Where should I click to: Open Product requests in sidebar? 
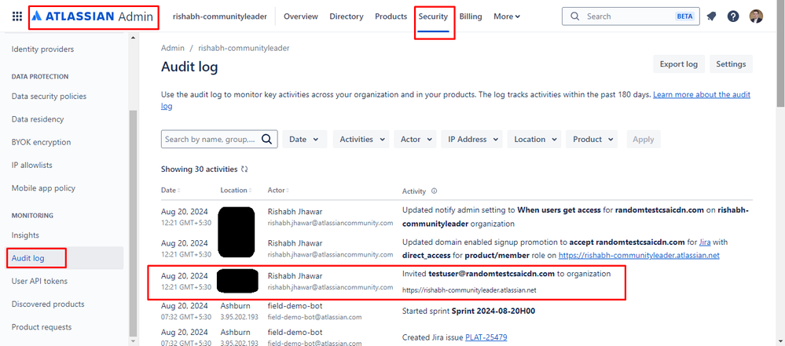click(42, 327)
